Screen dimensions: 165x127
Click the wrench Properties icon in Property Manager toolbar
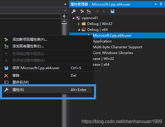(74, 11)
